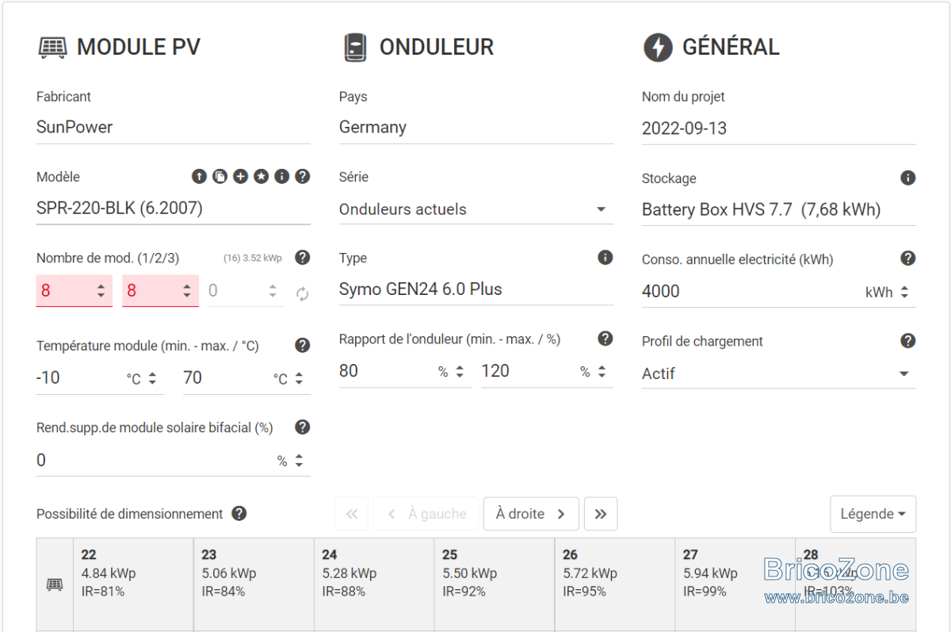This screenshot has width=951, height=632.
Task: Click the upload arrow icon beside Modèle
Action: coord(200,177)
